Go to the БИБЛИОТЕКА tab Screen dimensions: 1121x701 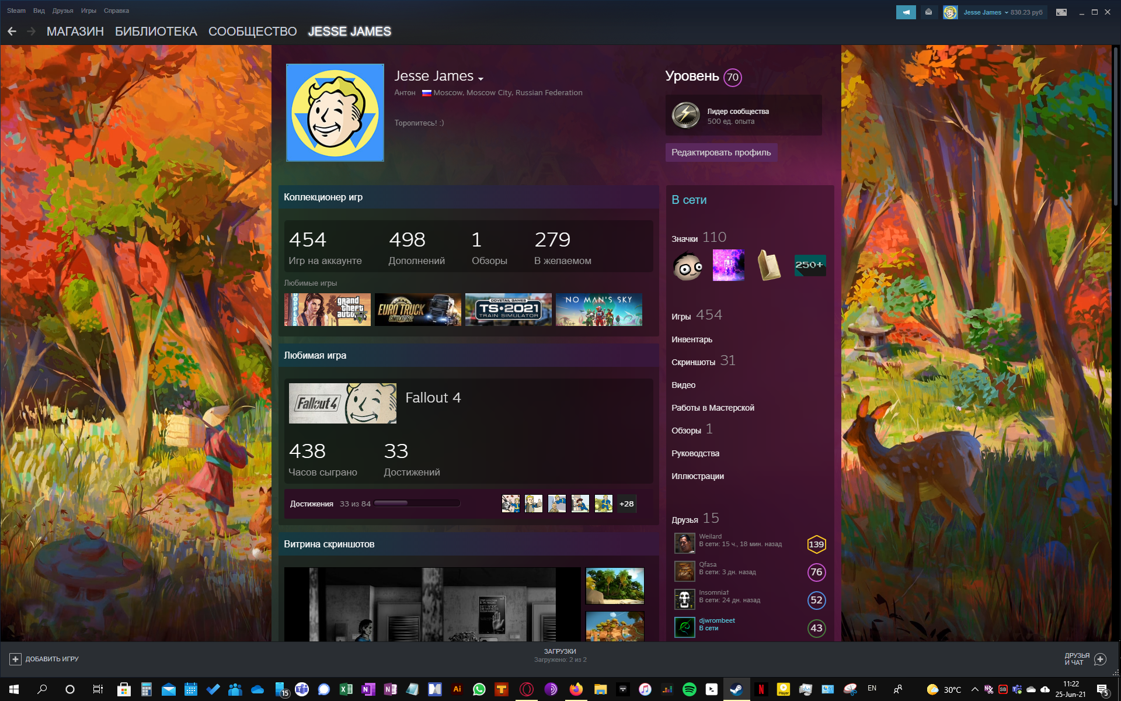pos(156,32)
